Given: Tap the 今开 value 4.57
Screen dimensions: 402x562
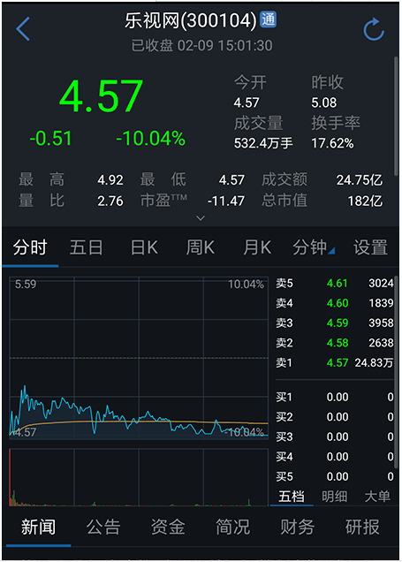Looking at the screenshot, I should coord(247,103).
